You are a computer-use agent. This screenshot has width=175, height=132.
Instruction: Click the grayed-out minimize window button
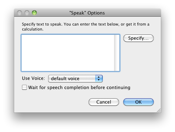pos(27,13)
